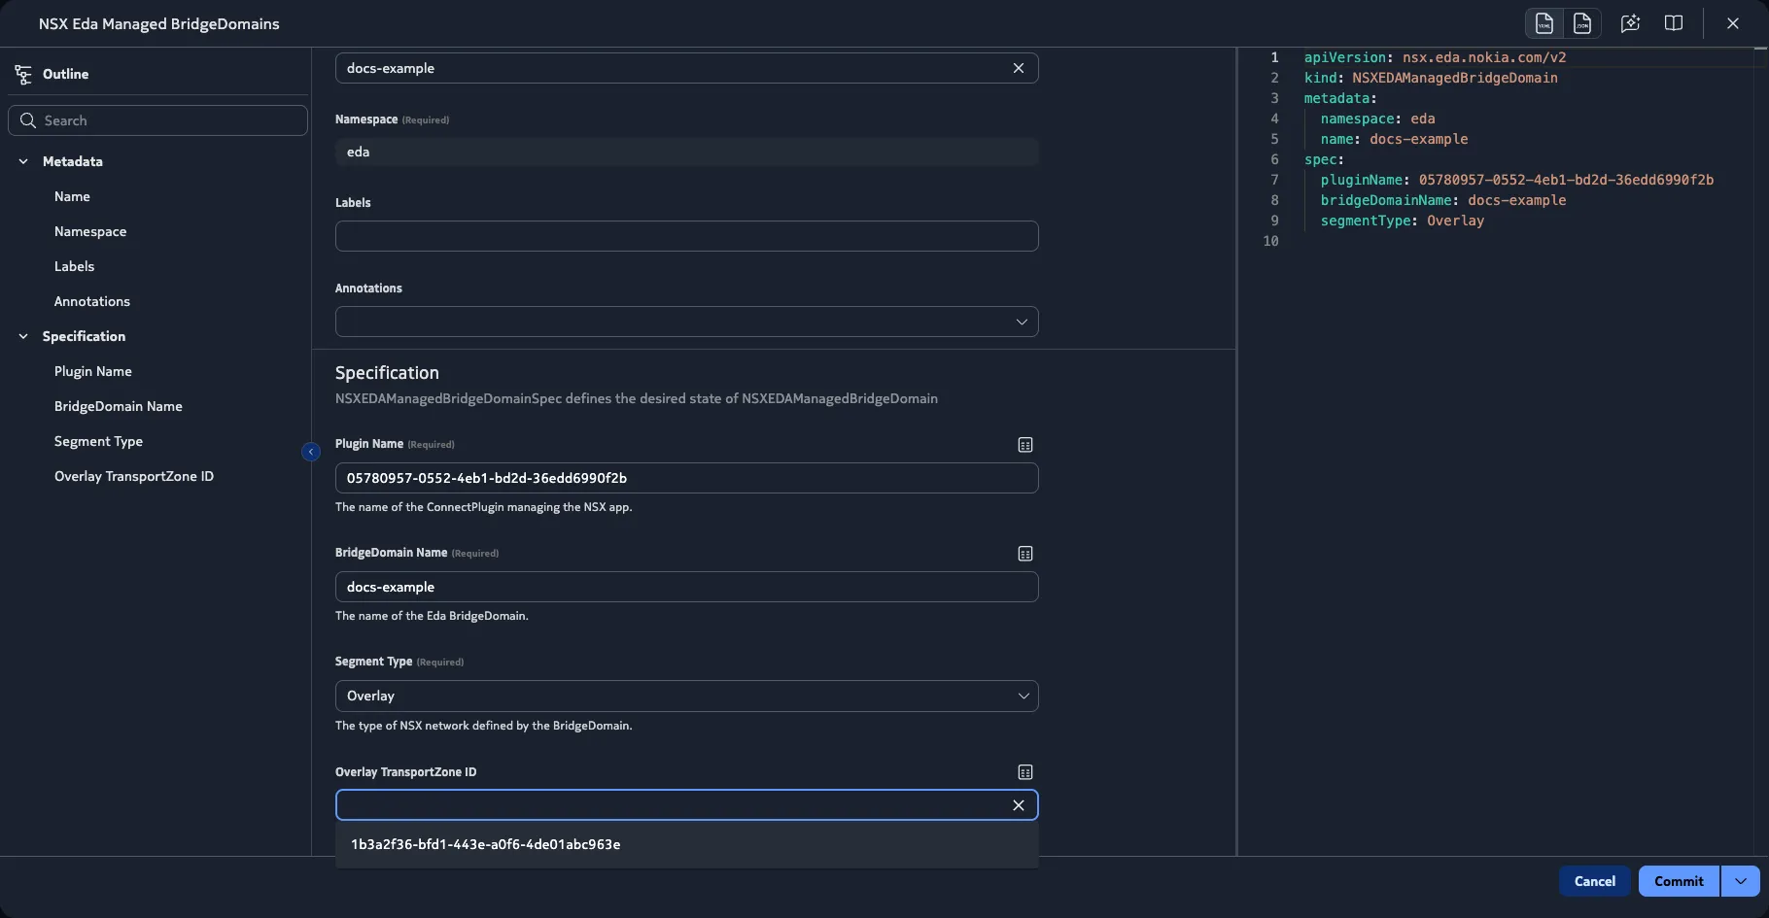
Task: Clear the Overlay TransportZone ID field
Action: click(x=1019, y=805)
